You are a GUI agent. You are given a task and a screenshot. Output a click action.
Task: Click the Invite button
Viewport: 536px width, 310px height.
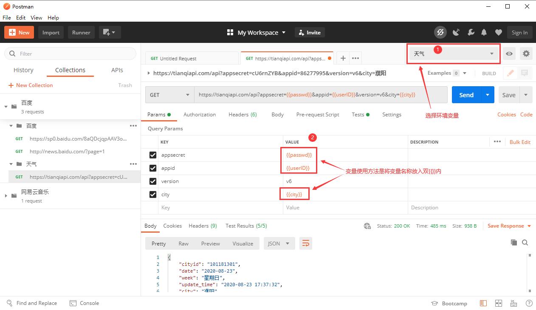pyautogui.click(x=310, y=32)
